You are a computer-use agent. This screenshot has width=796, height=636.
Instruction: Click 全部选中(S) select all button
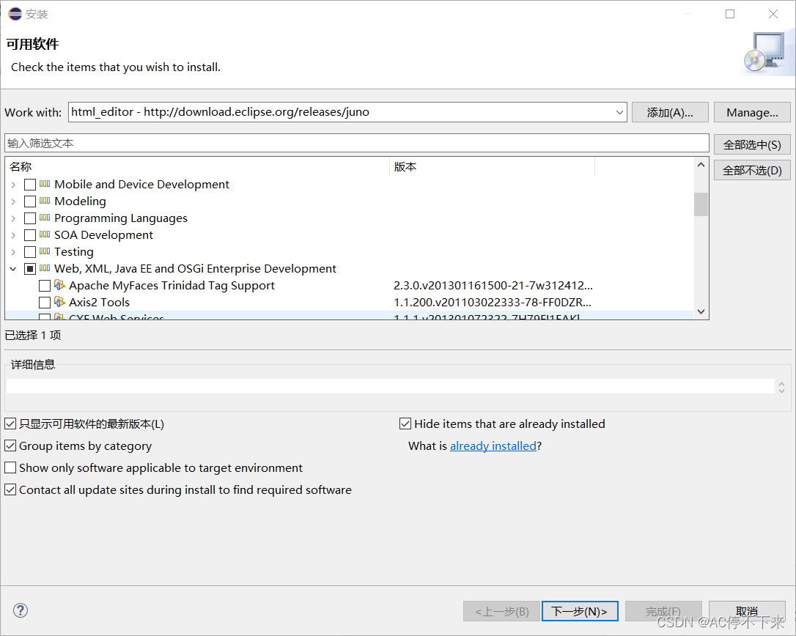[752, 144]
